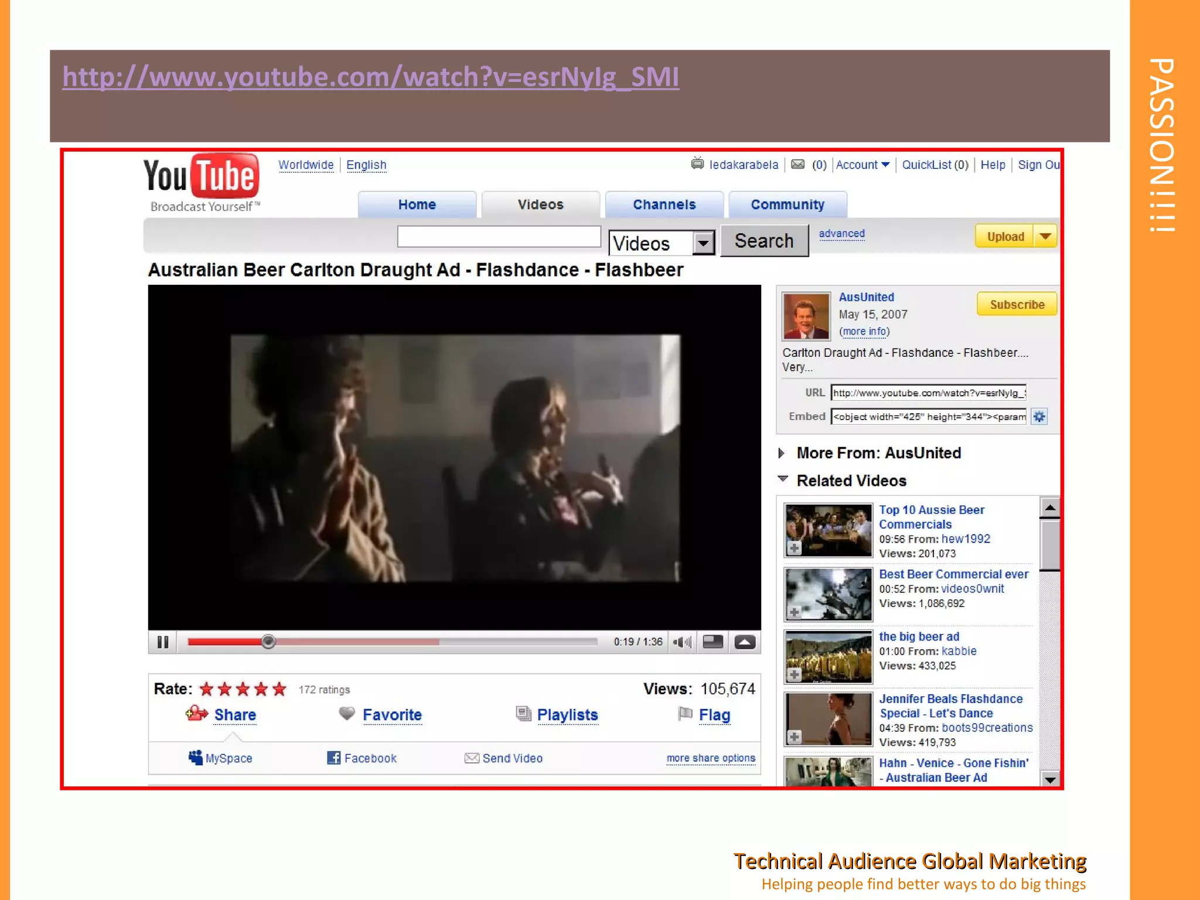Rate the video five stars
Image resolution: width=1200 pixels, height=900 pixels.
(x=279, y=689)
